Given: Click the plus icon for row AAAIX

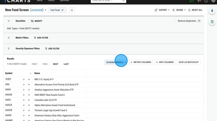Looking at the screenshot, I should click(x=29, y=115).
